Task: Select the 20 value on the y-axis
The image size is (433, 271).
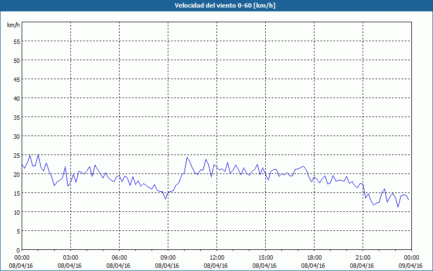Action: 17,174
